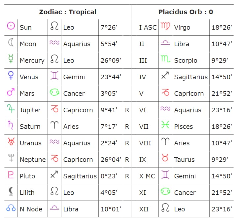Viewport: 238px width, 222px height.
Task: Click the red Uranus glyph
Action: click(11, 142)
